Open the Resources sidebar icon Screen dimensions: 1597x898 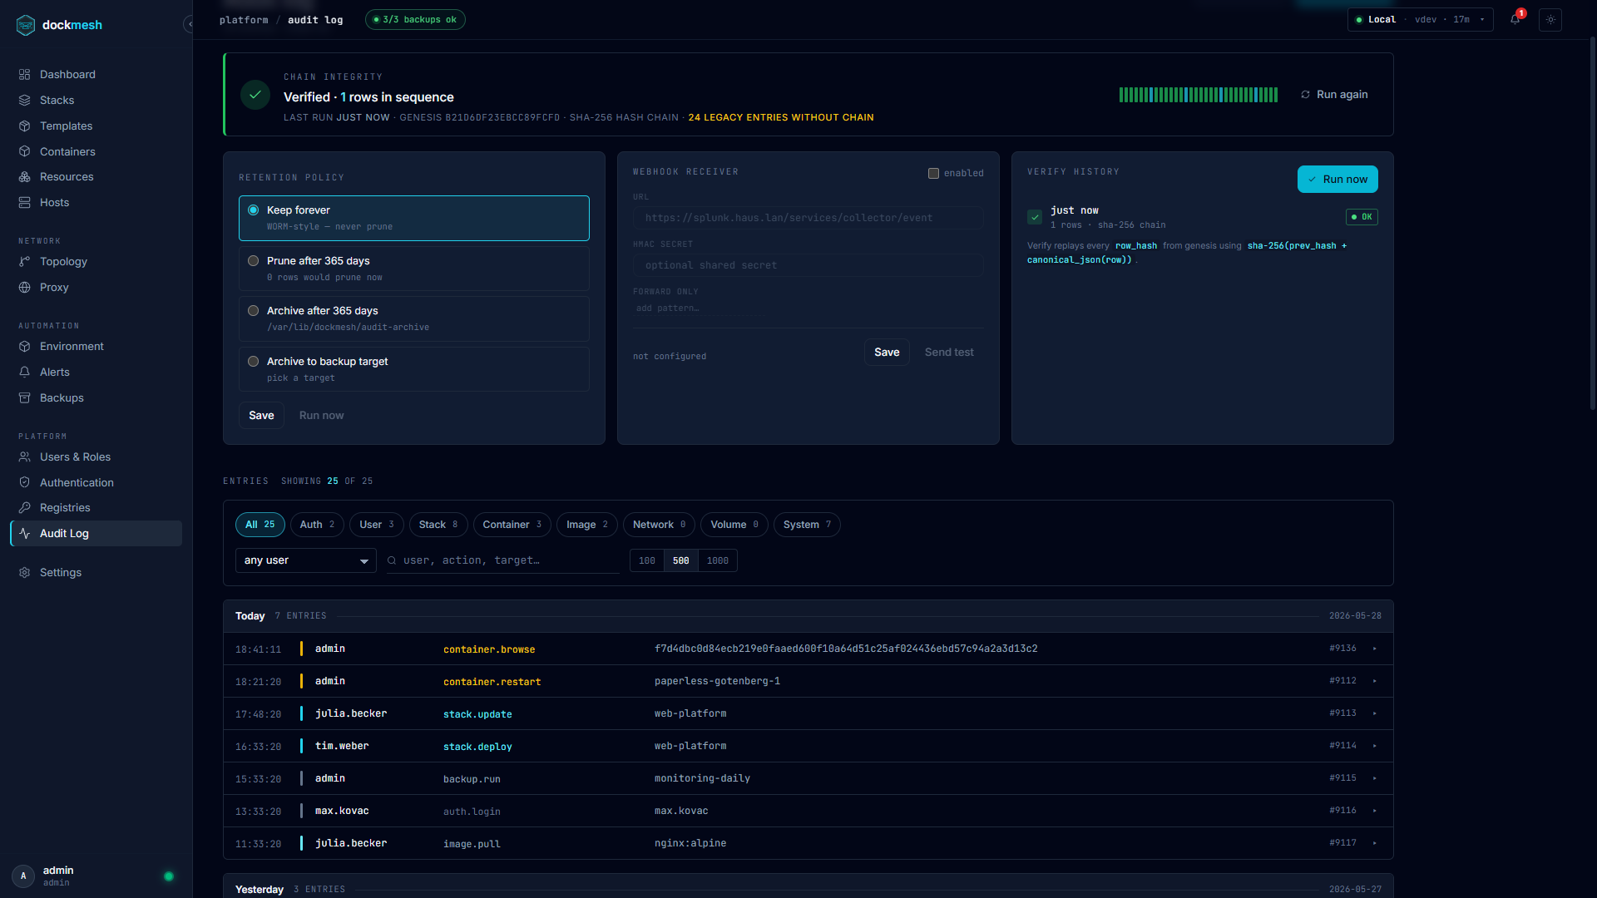(x=24, y=177)
